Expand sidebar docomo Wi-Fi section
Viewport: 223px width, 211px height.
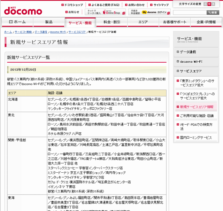click(191, 62)
